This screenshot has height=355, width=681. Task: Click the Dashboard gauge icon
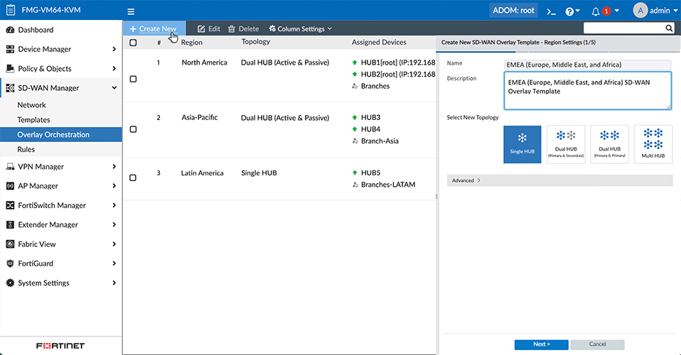tap(10, 30)
